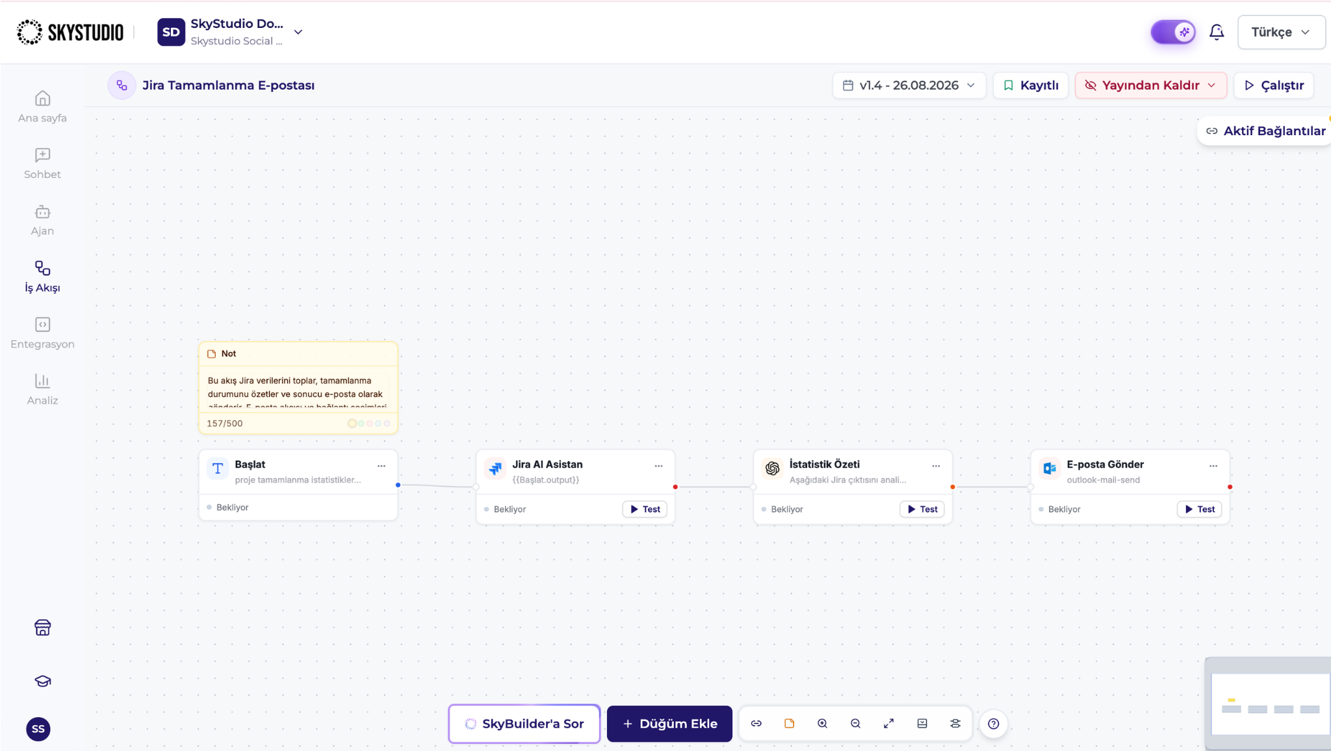The image size is (1331, 751).
Task: Open the Başlat node options menu
Action: point(381,466)
